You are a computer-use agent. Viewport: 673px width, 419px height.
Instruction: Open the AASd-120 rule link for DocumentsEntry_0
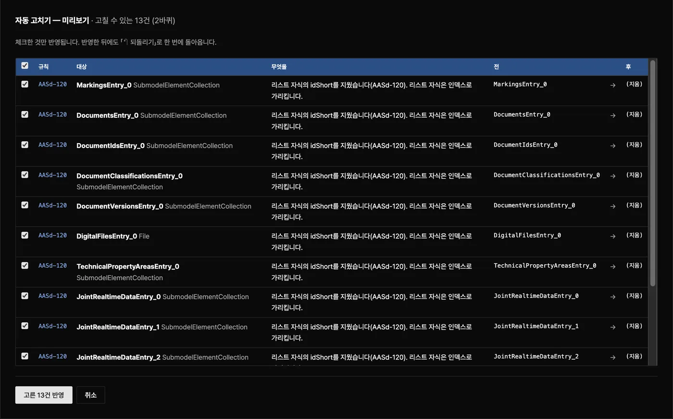[x=53, y=115]
